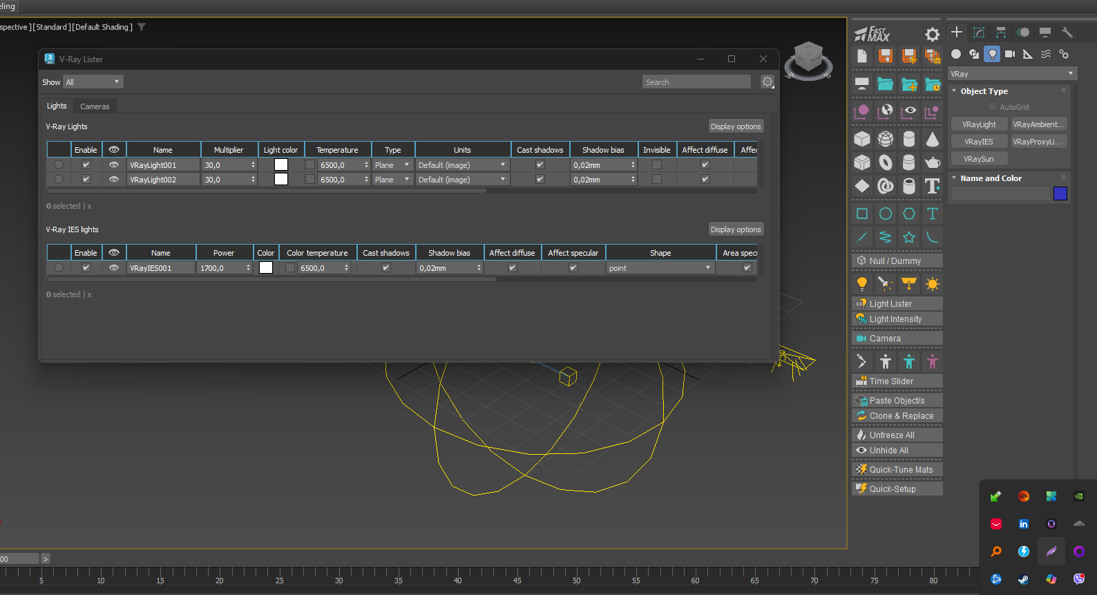
Task: Uncheck Enable for VRayLight002
Action: pos(86,180)
